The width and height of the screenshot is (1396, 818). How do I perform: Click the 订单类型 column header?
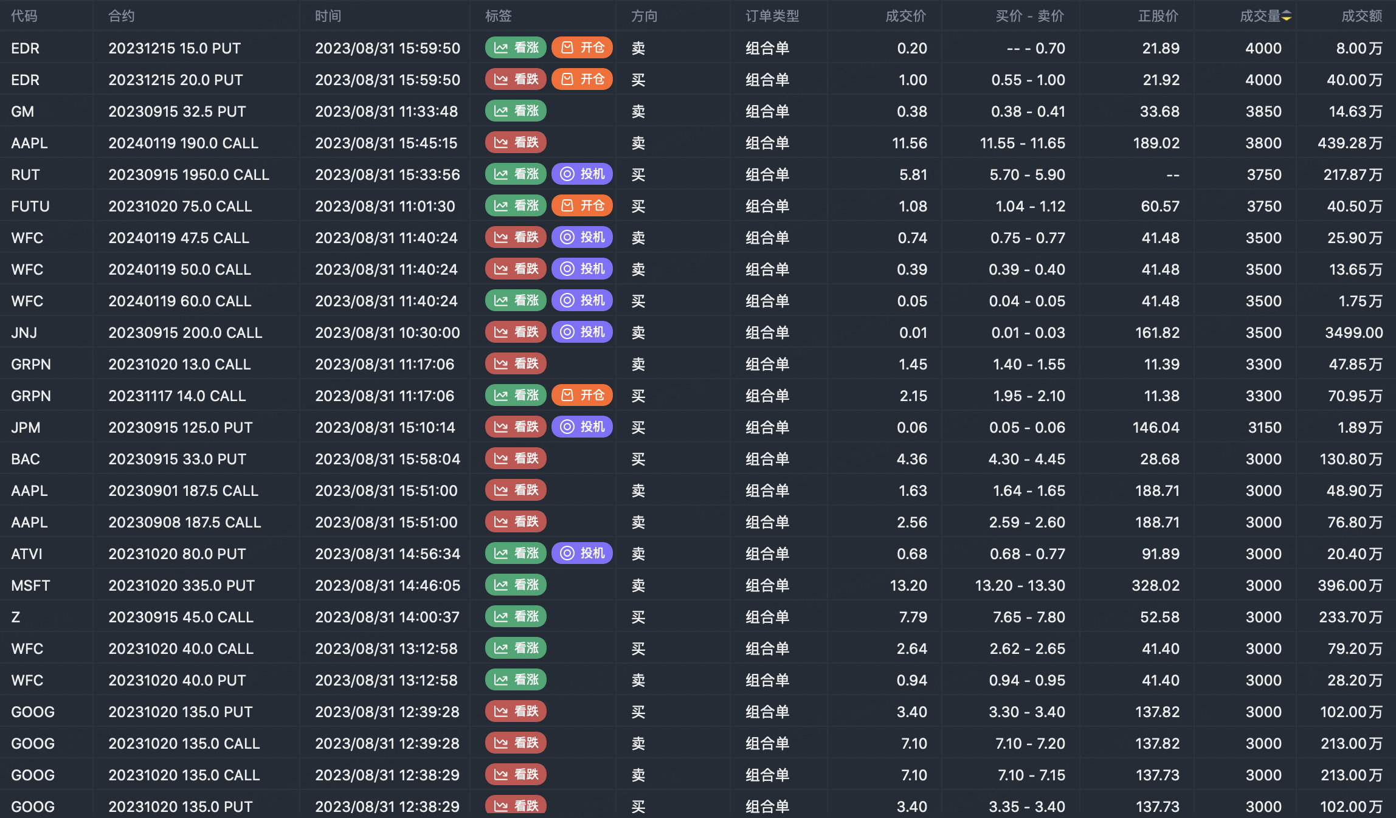[x=772, y=16]
